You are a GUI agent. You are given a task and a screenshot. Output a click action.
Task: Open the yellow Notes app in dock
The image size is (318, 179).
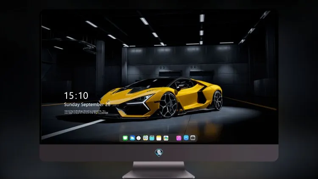159,138
